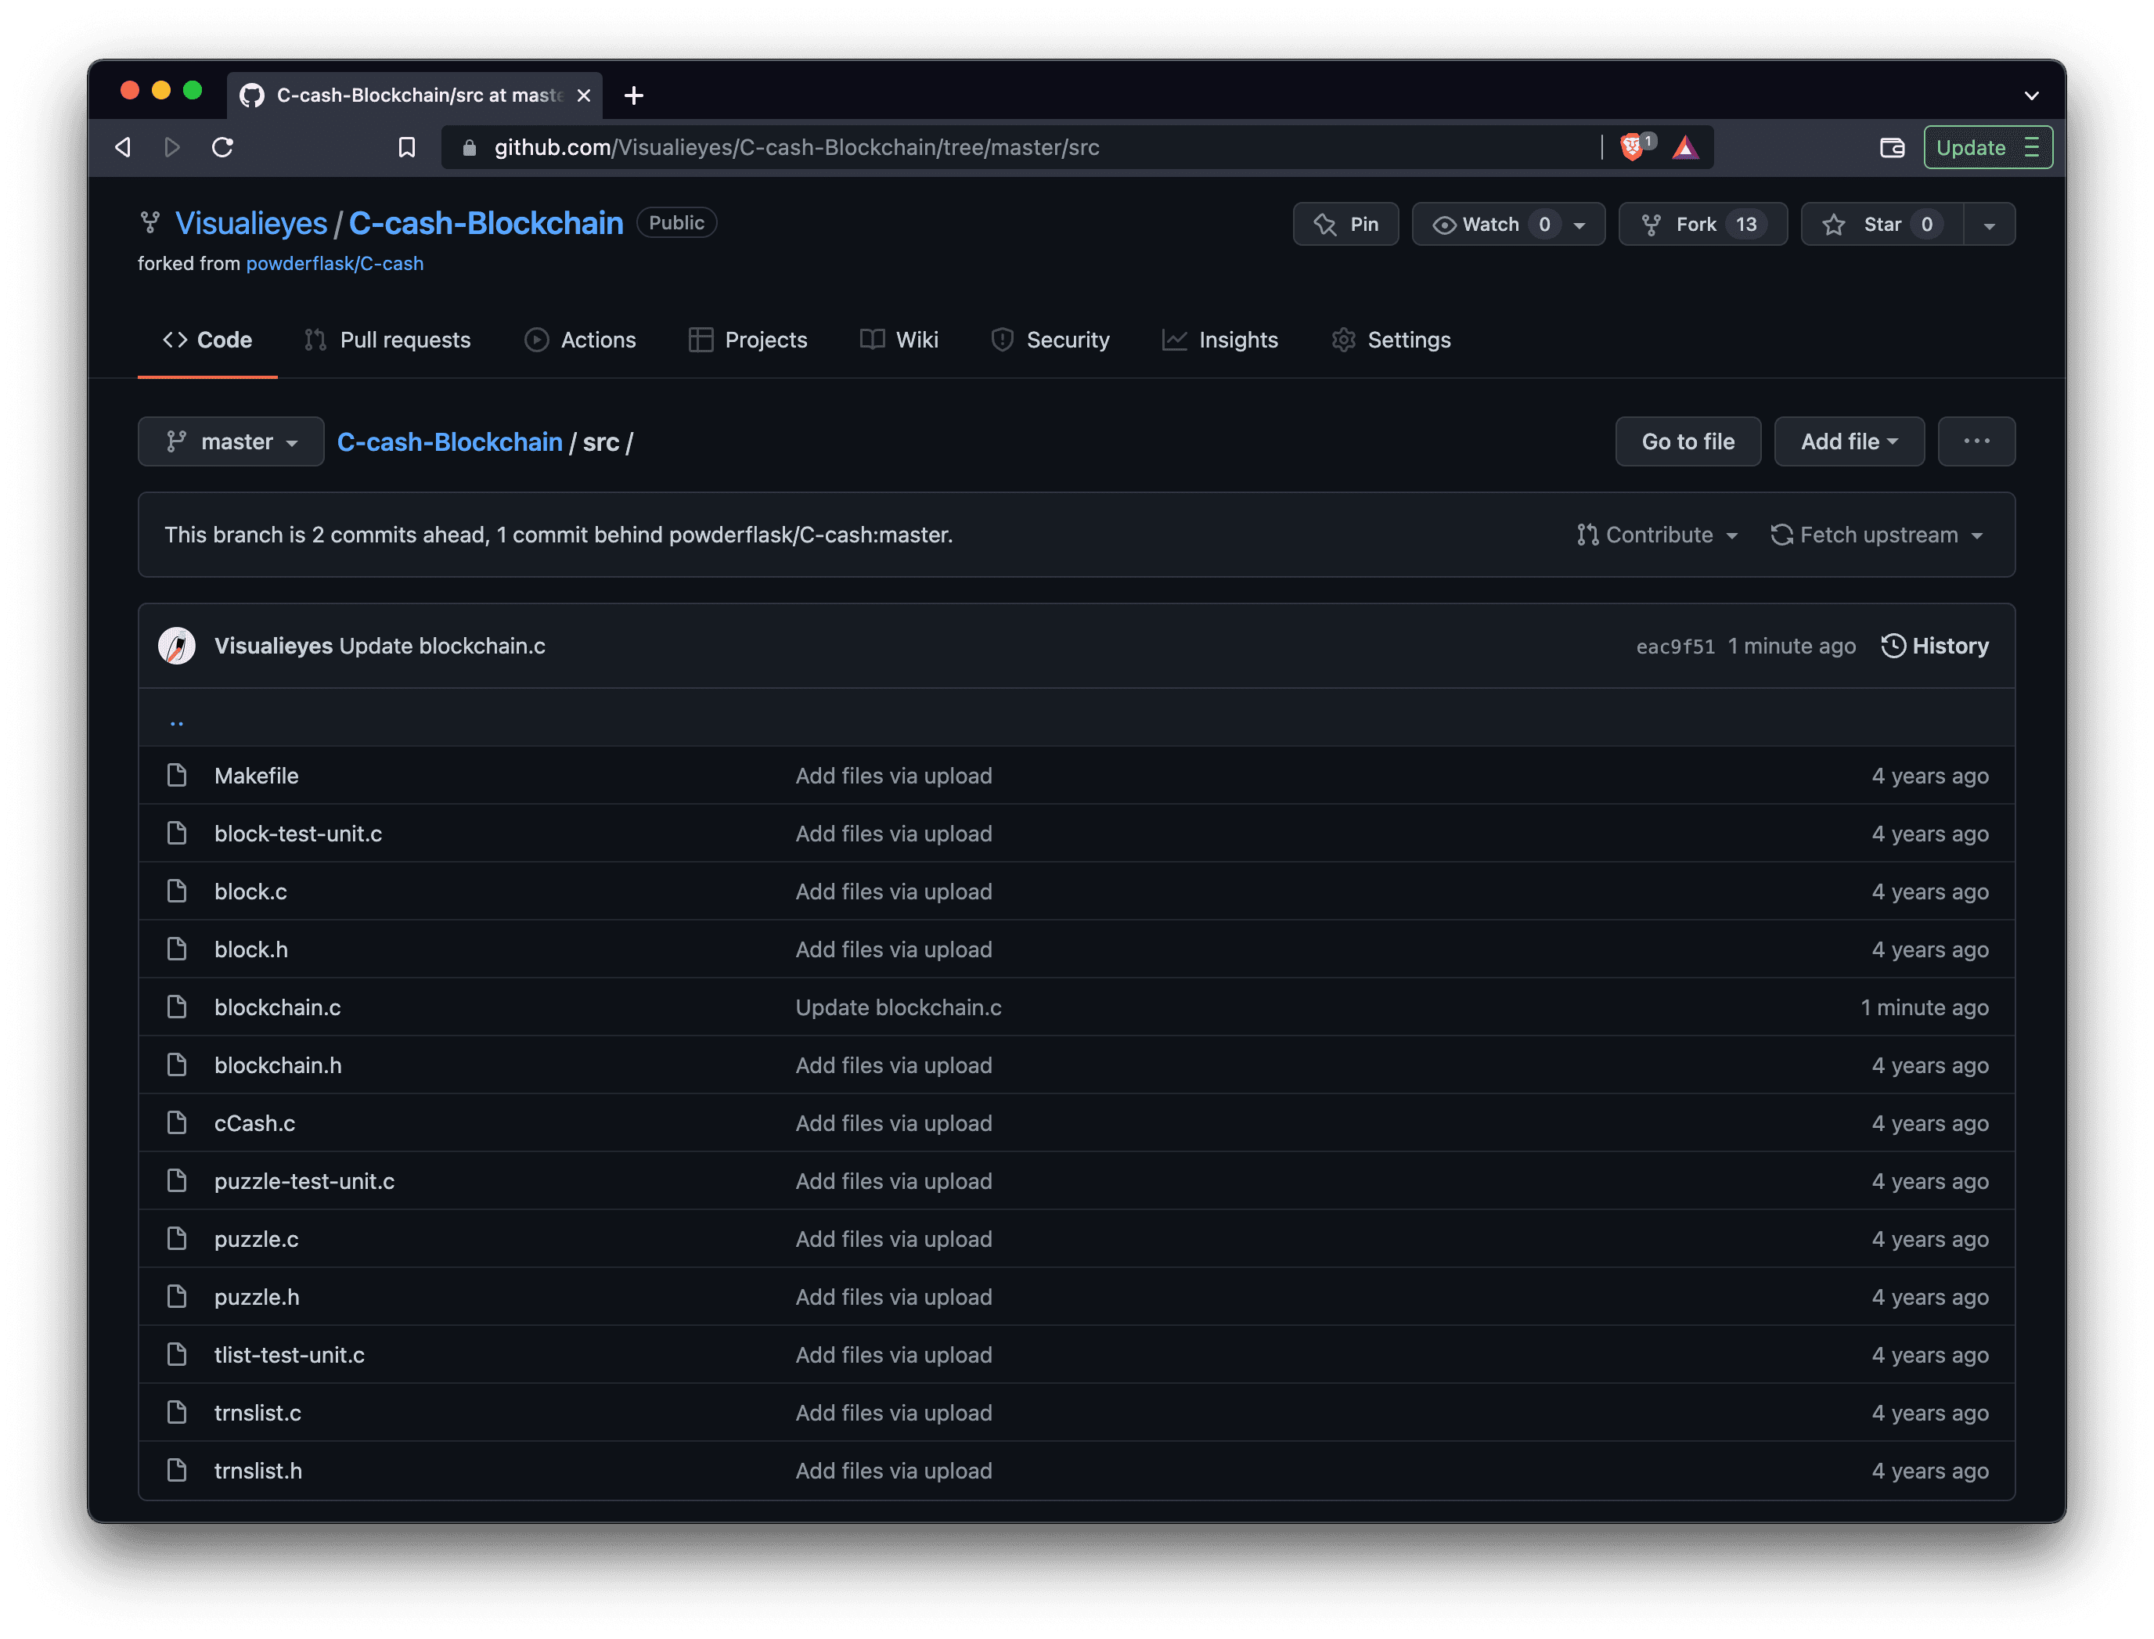Screen dimensions: 2154x1639
Task: Click the file icon beside trnslist.h
Action: [177, 1470]
